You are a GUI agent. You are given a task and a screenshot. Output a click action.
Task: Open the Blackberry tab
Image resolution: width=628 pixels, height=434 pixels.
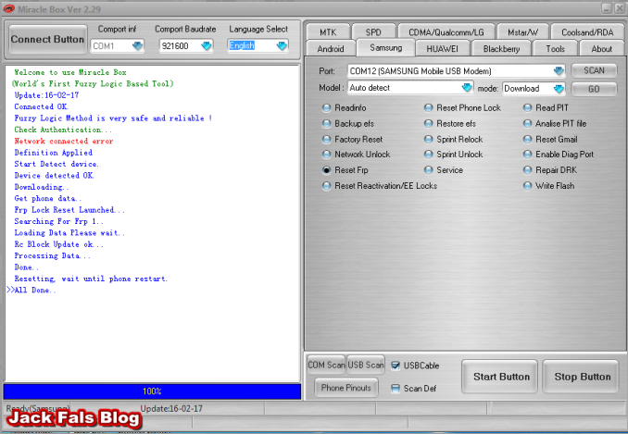click(501, 49)
